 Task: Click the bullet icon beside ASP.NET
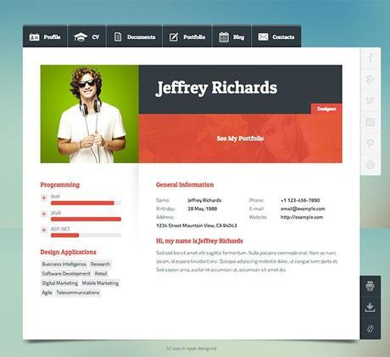(44, 230)
